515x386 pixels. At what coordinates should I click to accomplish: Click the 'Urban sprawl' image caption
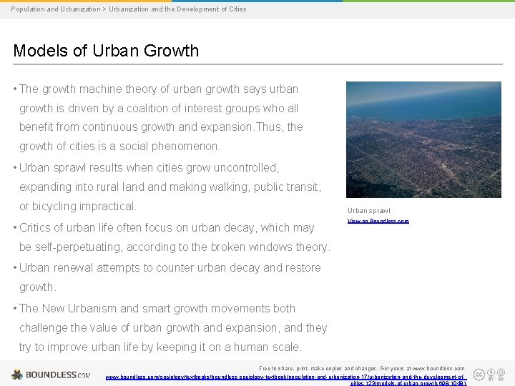[x=369, y=210]
